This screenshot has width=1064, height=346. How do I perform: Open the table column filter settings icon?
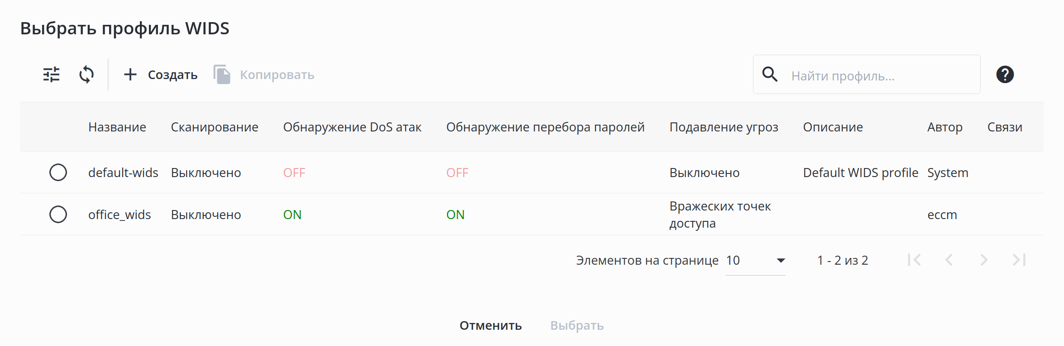click(x=51, y=75)
